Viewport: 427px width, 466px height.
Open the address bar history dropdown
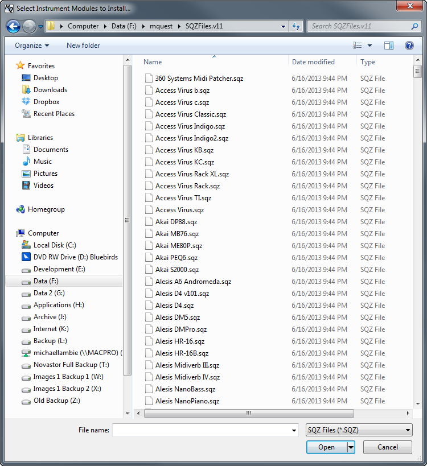[x=283, y=26]
